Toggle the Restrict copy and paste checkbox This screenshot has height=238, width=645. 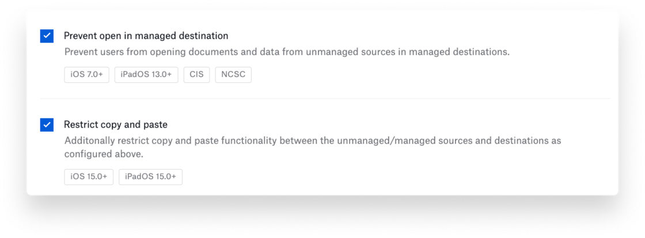tap(47, 125)
